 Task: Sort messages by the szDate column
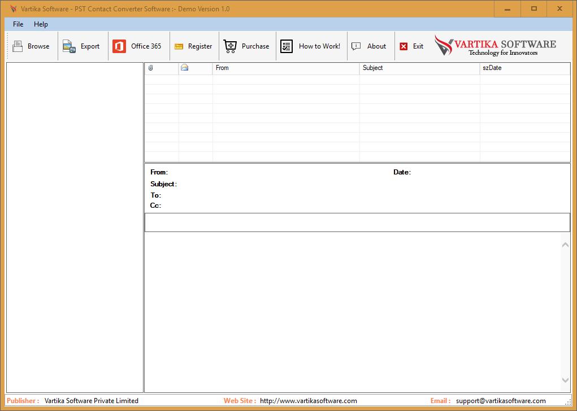[525, 68]
